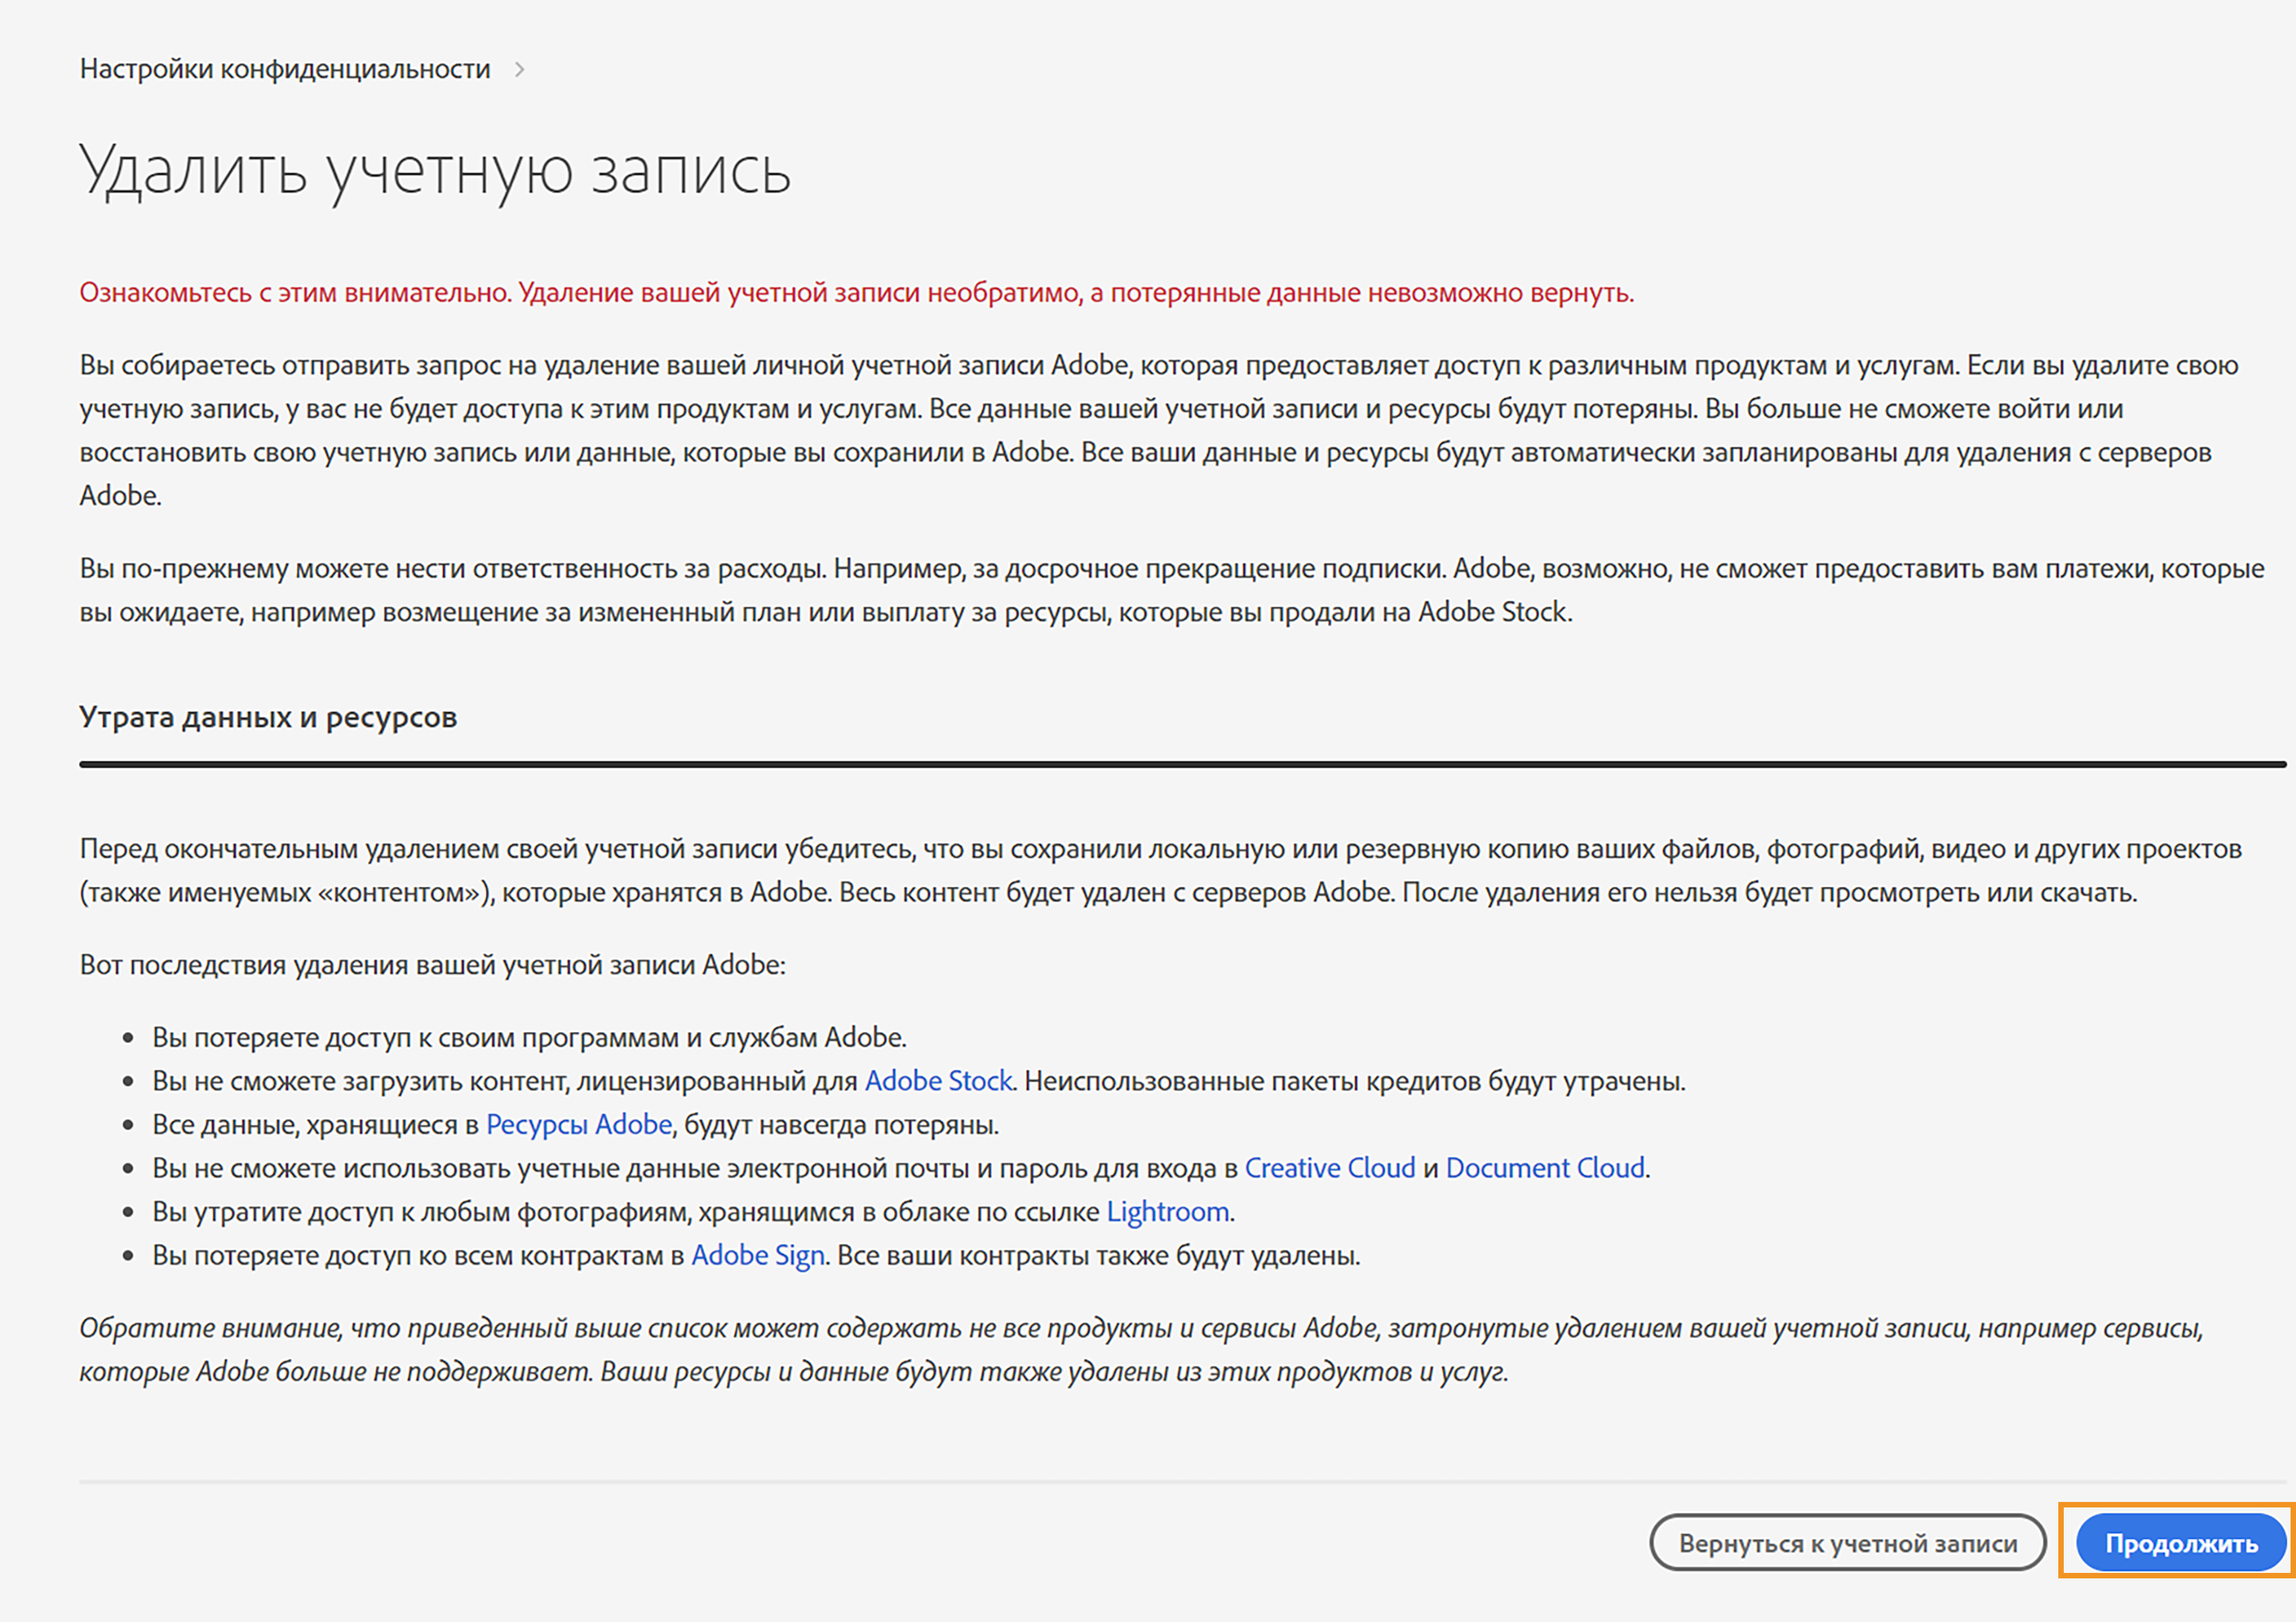Image resolution: width=2296 pixels, height=1622 pixels.
Task: Click the Утрата данных и ресурсов heading
Action: 268,717
